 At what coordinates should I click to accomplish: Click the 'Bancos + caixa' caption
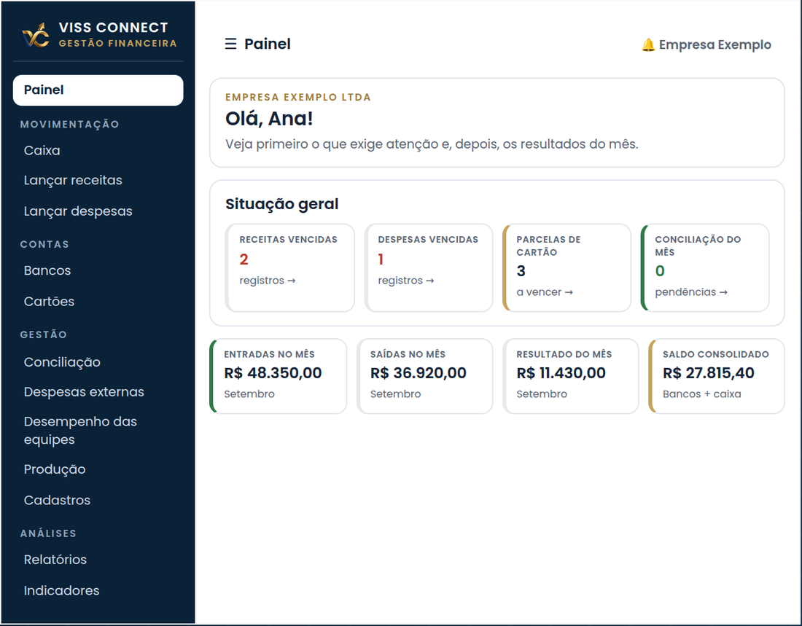(701, 394)
